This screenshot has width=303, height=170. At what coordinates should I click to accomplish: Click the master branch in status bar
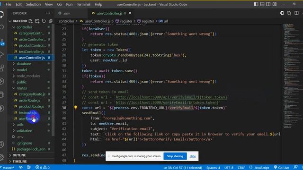tap(8, 168)
